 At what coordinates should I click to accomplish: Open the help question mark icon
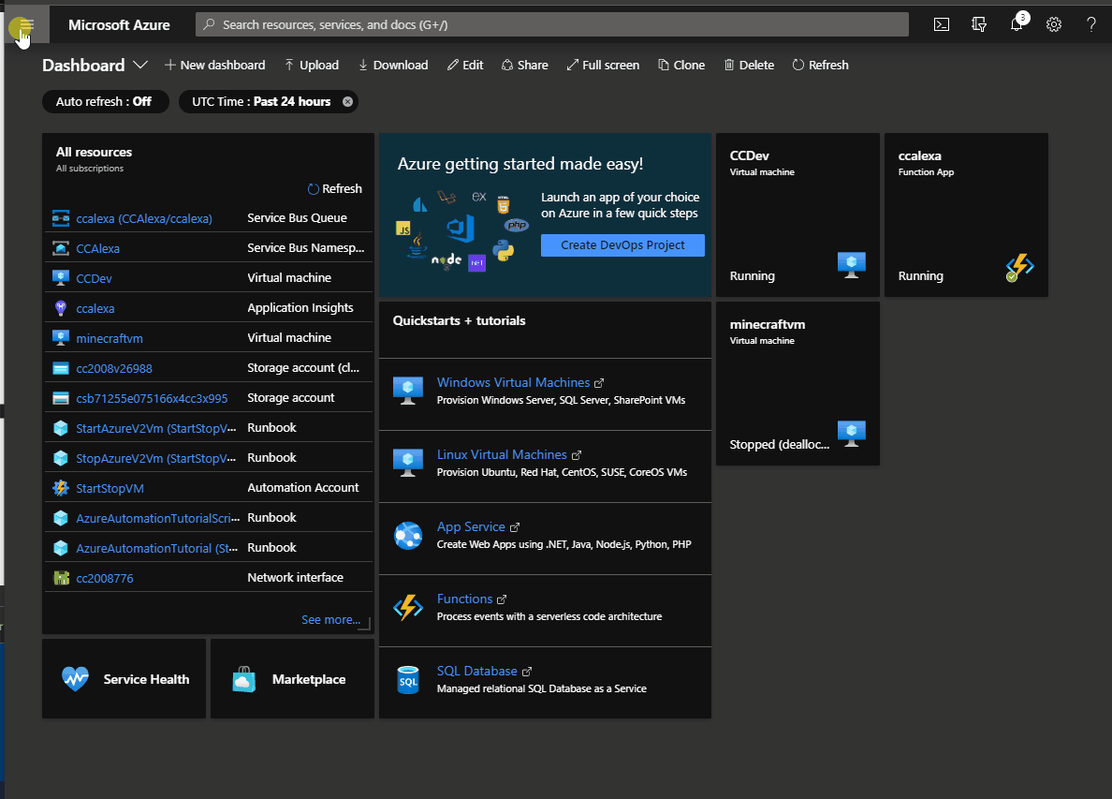[1091, 25]
